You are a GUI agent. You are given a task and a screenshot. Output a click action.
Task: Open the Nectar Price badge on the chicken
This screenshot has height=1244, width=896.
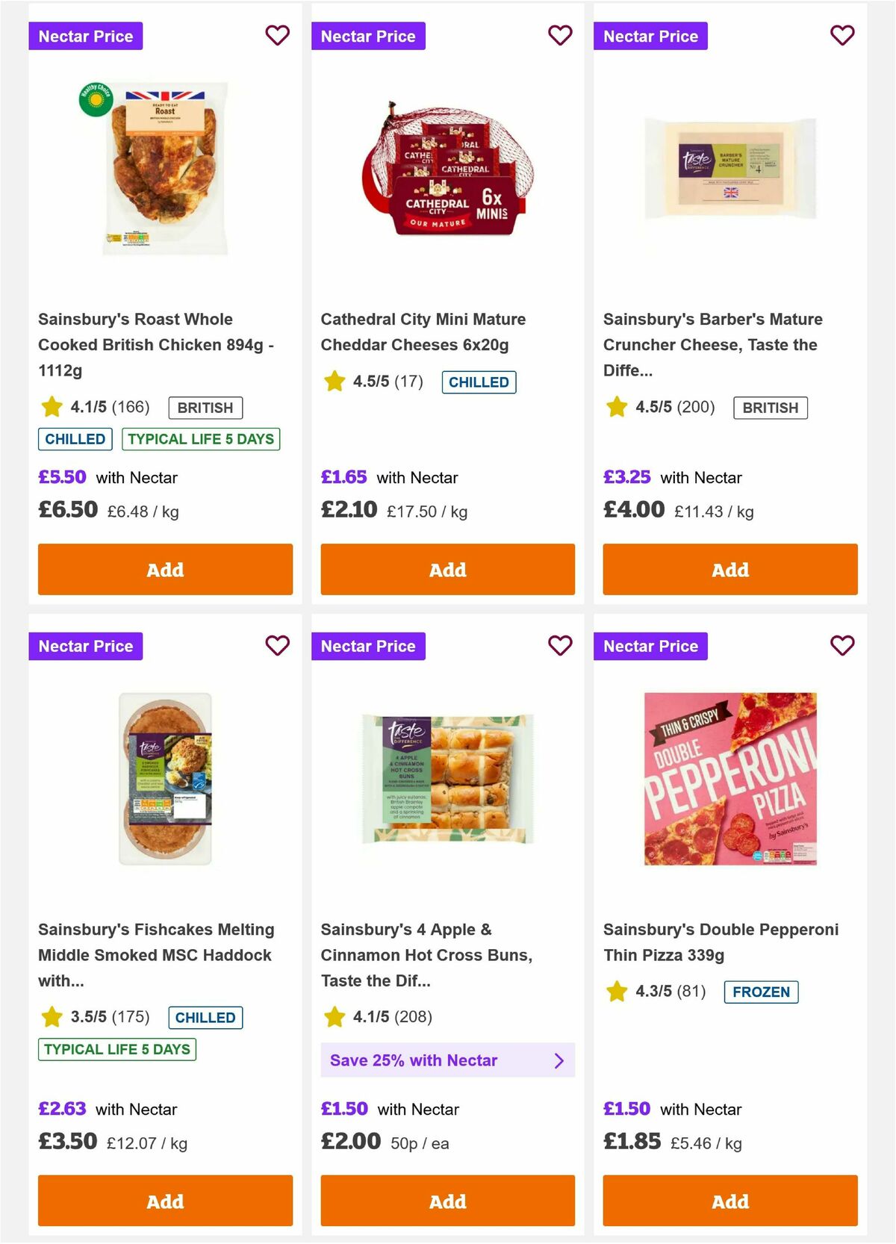(85, 35)
